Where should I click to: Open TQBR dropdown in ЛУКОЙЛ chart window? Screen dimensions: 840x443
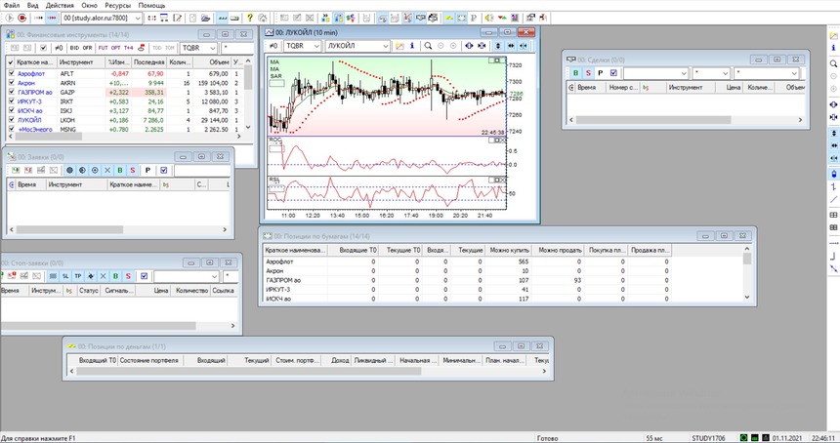pyautogui.click(x=302, y=46)
